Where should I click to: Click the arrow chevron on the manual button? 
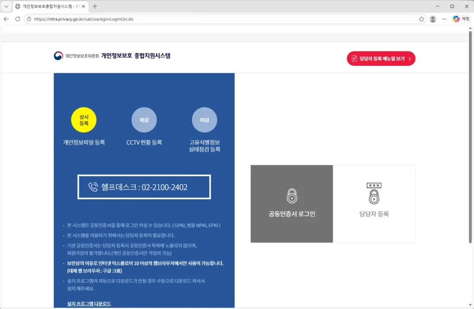[410, 59]
